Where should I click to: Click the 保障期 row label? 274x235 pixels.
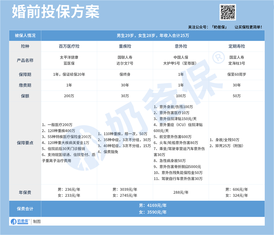pos(25,74)
